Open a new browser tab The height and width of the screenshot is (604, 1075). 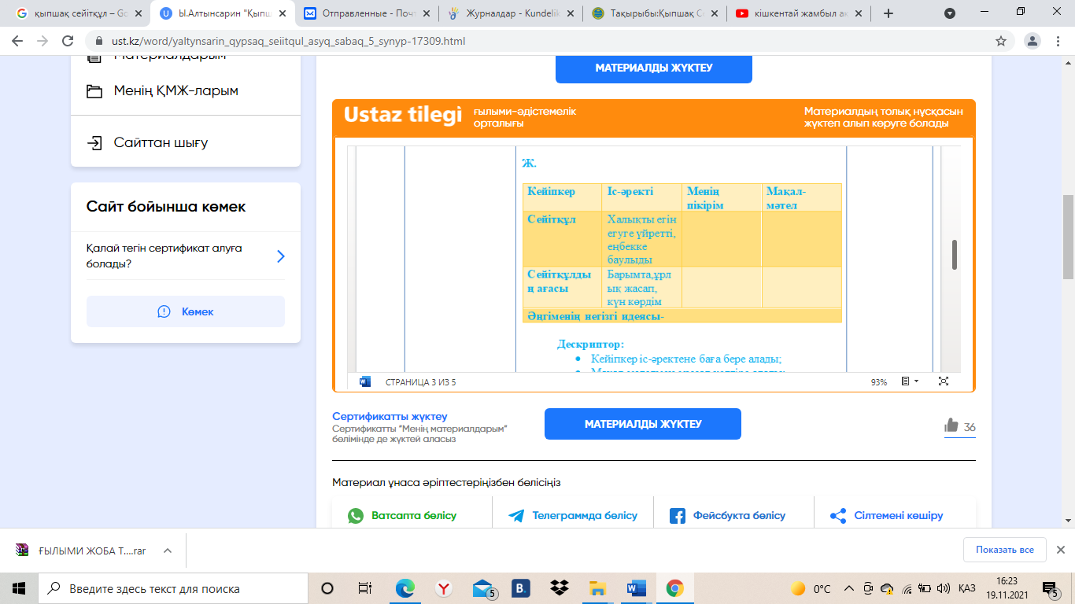(x=888, y=13)
